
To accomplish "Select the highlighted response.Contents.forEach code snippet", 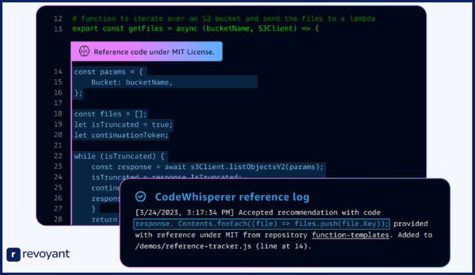I will 262,224.
